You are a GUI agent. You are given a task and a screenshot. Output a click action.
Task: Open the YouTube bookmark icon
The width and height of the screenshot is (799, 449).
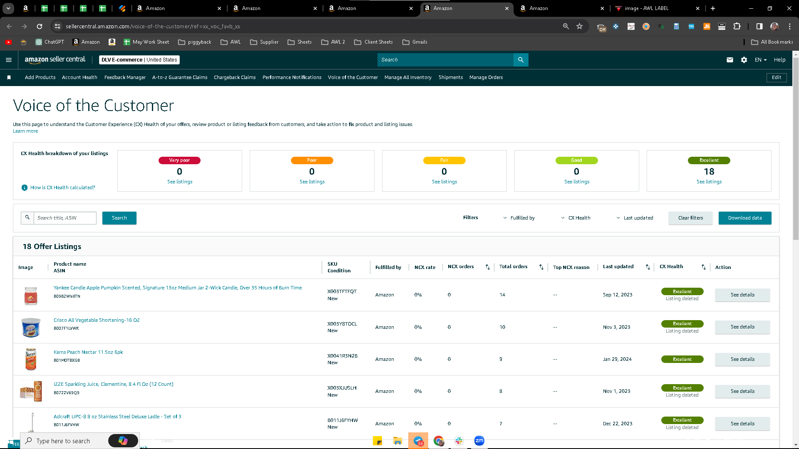point(8,42)
